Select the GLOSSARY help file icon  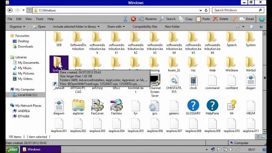click(193, 107)
